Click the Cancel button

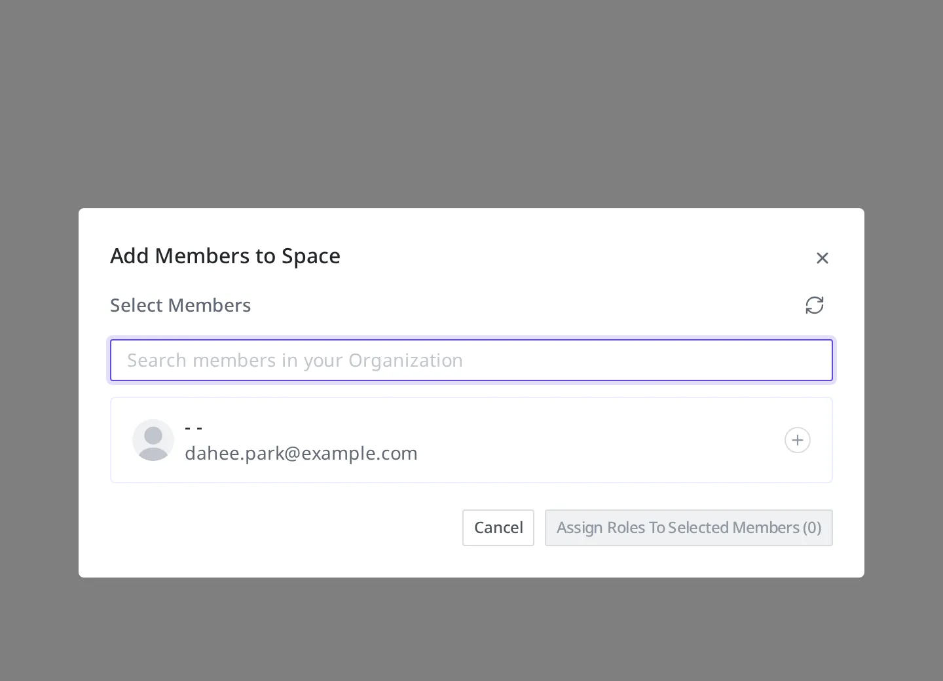(498, 528)
